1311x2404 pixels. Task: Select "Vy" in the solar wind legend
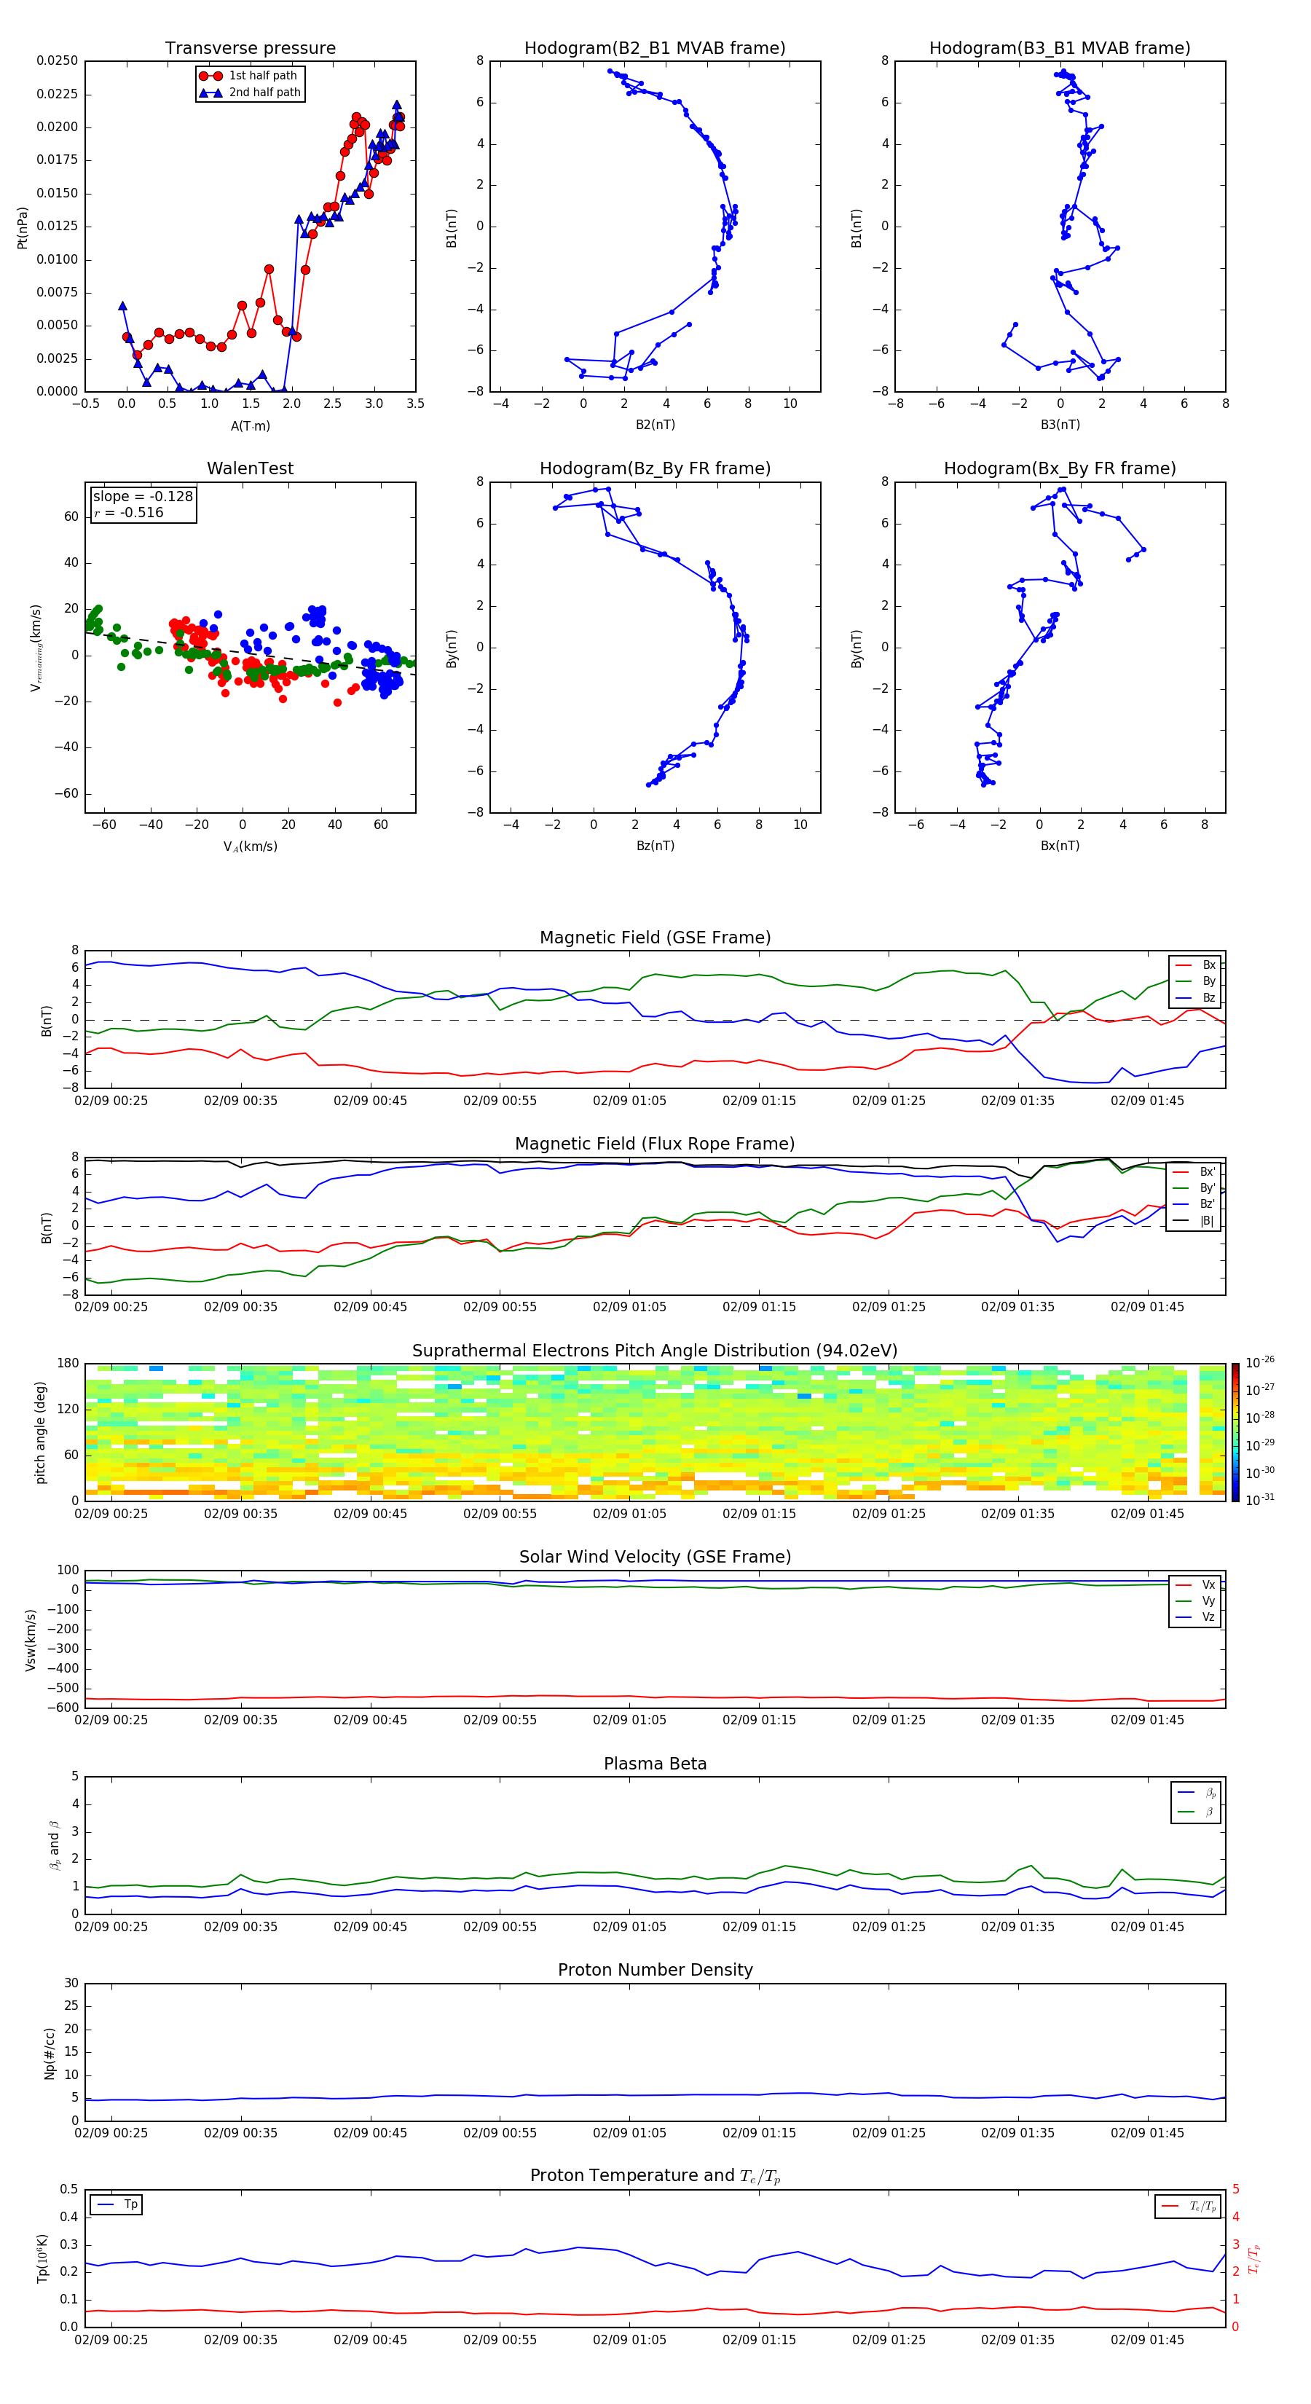[x=1196, y=1601]
